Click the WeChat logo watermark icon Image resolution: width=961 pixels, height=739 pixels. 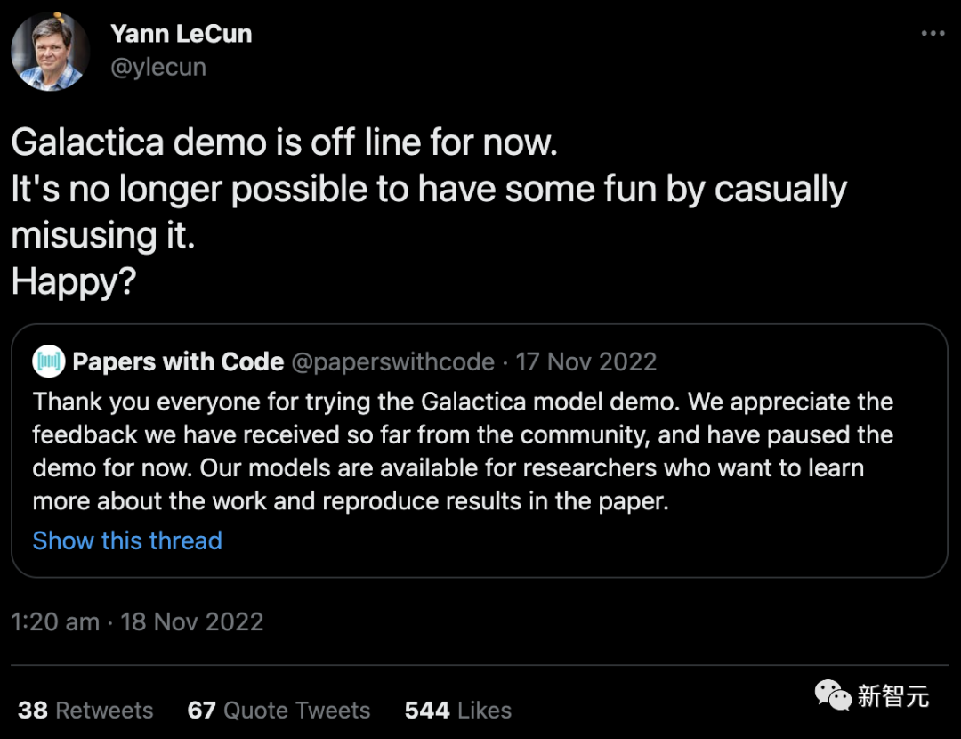click(x=833, y=696)
